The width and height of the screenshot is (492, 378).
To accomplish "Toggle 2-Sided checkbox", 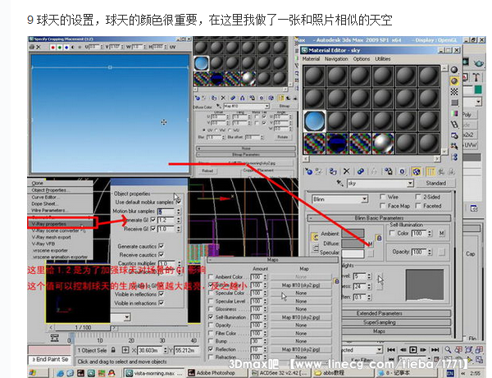I will click(x=418, y=197).
